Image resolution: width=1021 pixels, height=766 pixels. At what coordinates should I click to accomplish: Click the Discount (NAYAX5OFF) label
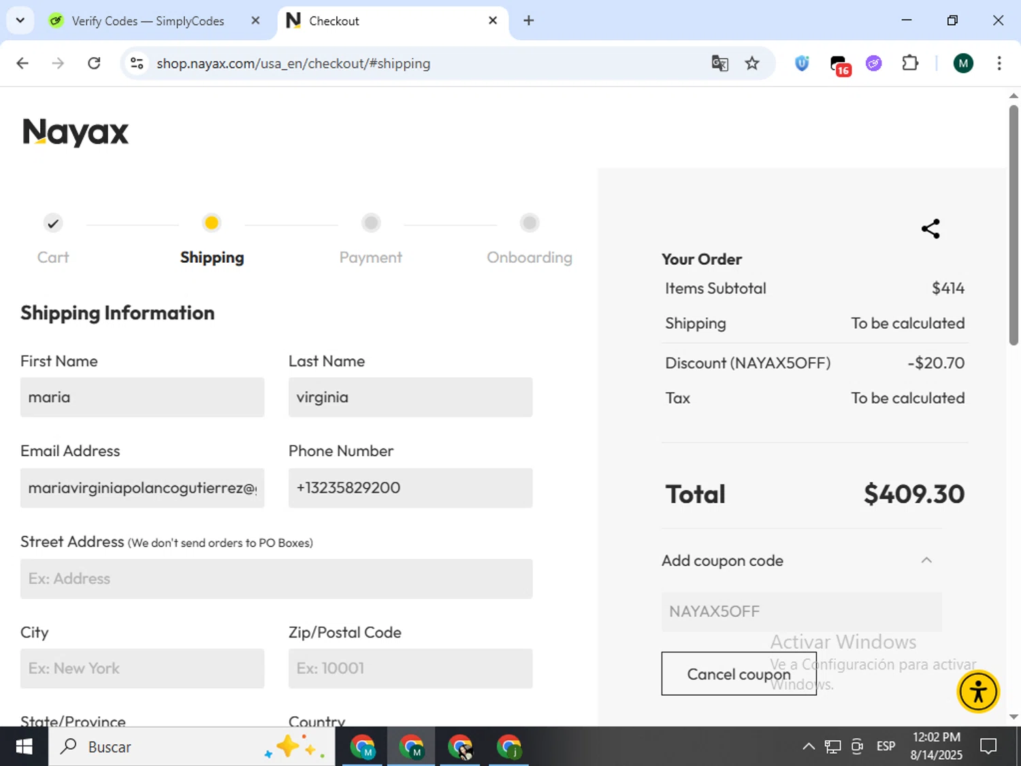(x=747, y=363)
